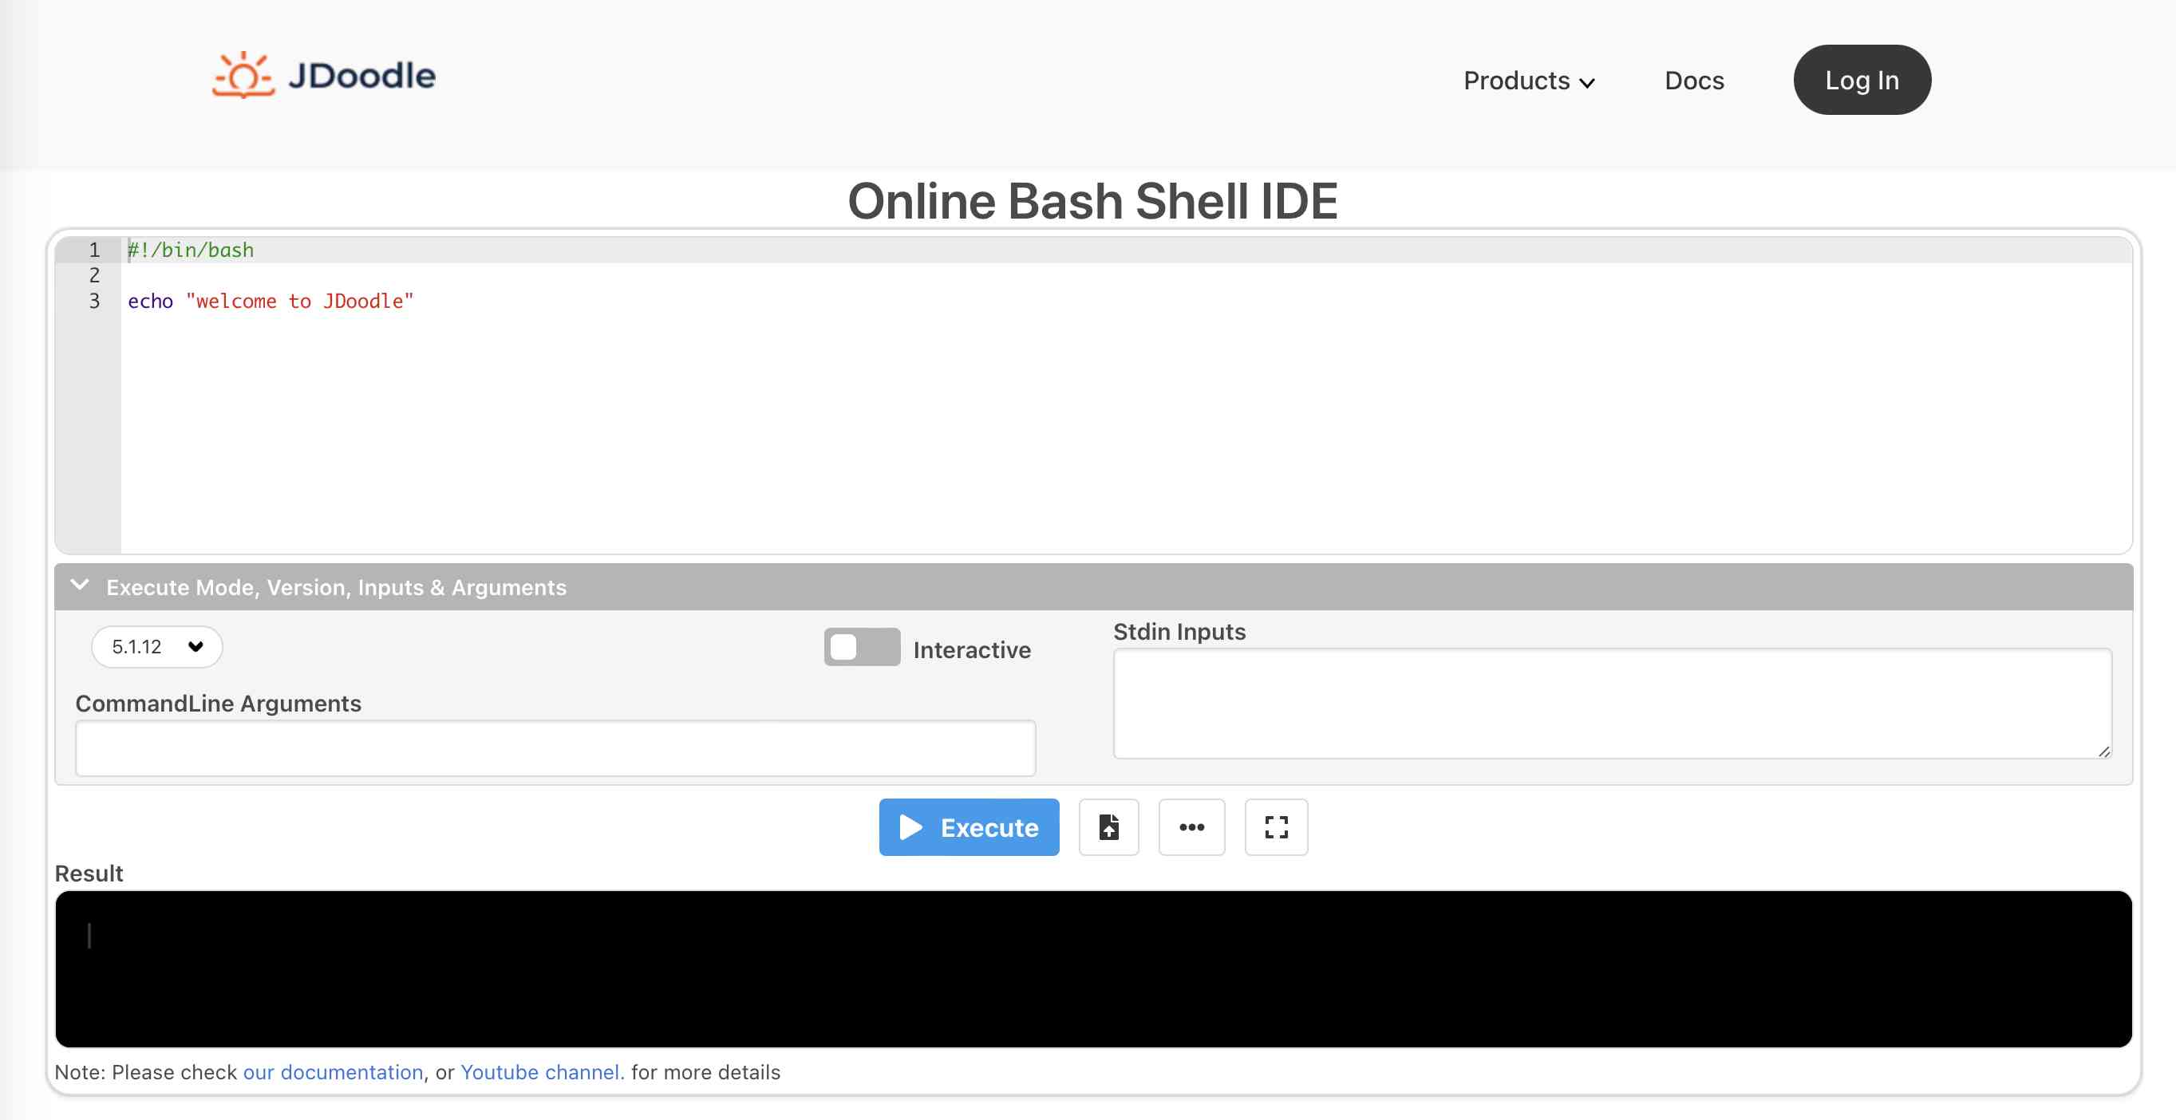The image size is (2176, 1120).
Task: Click the fullscreen expand icon
Action: (x=1276, y=827)
